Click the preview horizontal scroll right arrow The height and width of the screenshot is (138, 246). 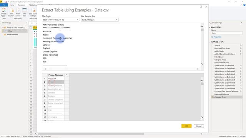coord(197,69)
